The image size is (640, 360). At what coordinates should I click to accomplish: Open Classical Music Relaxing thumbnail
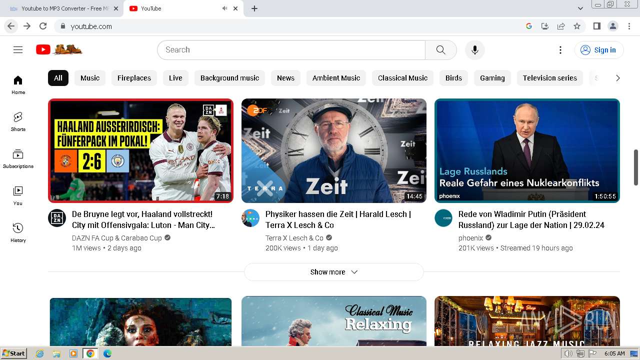tap(334, 321)
